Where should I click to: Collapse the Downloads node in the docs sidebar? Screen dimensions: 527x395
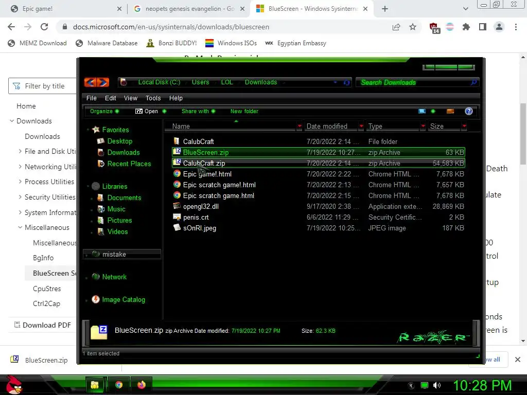pos(12,121)
